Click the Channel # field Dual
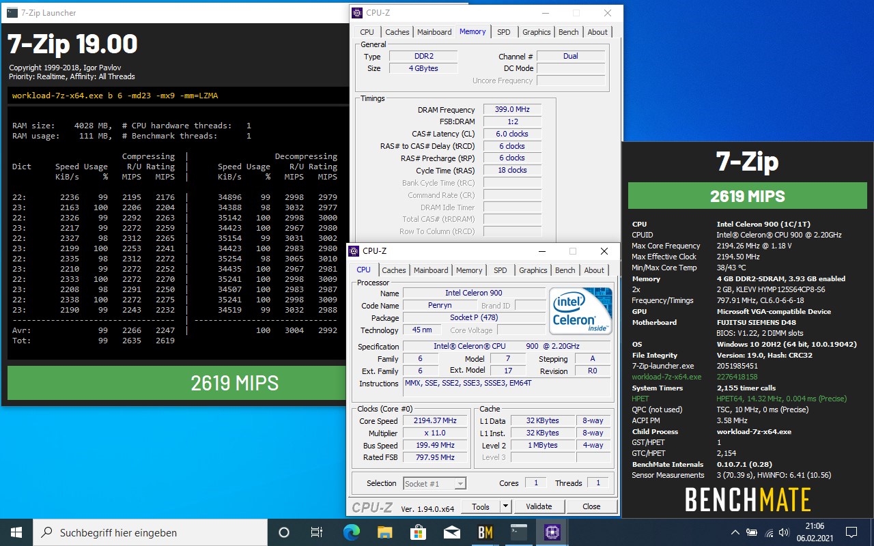Image resolution: width=874 pixels, height=546 pixels. point(571,56)
